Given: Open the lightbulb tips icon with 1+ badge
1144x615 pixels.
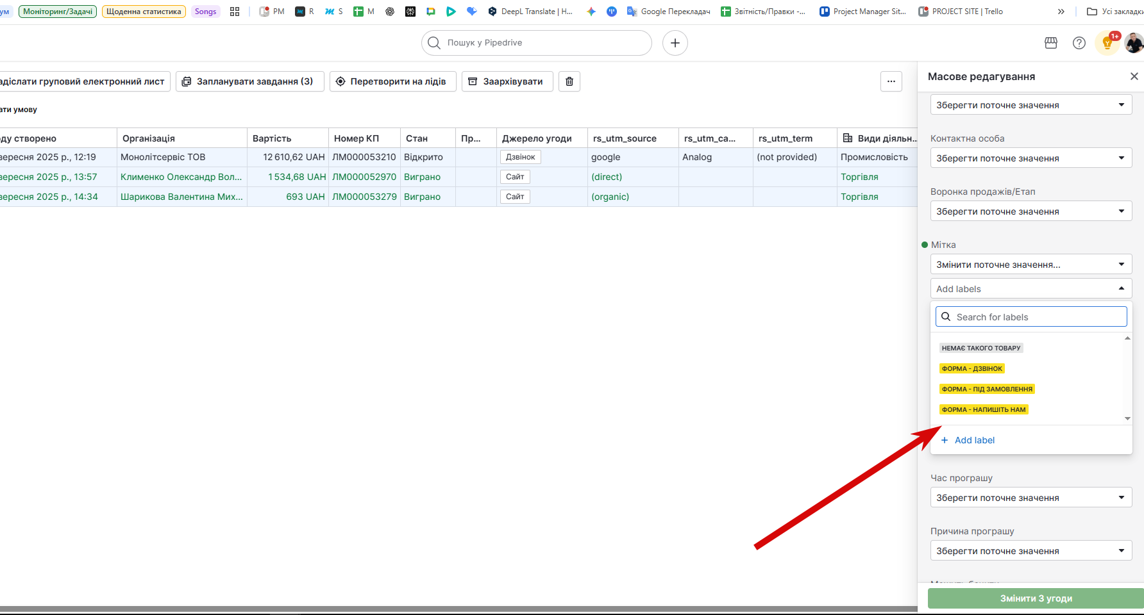Looking at the screenshot, I should [1107, 43].
